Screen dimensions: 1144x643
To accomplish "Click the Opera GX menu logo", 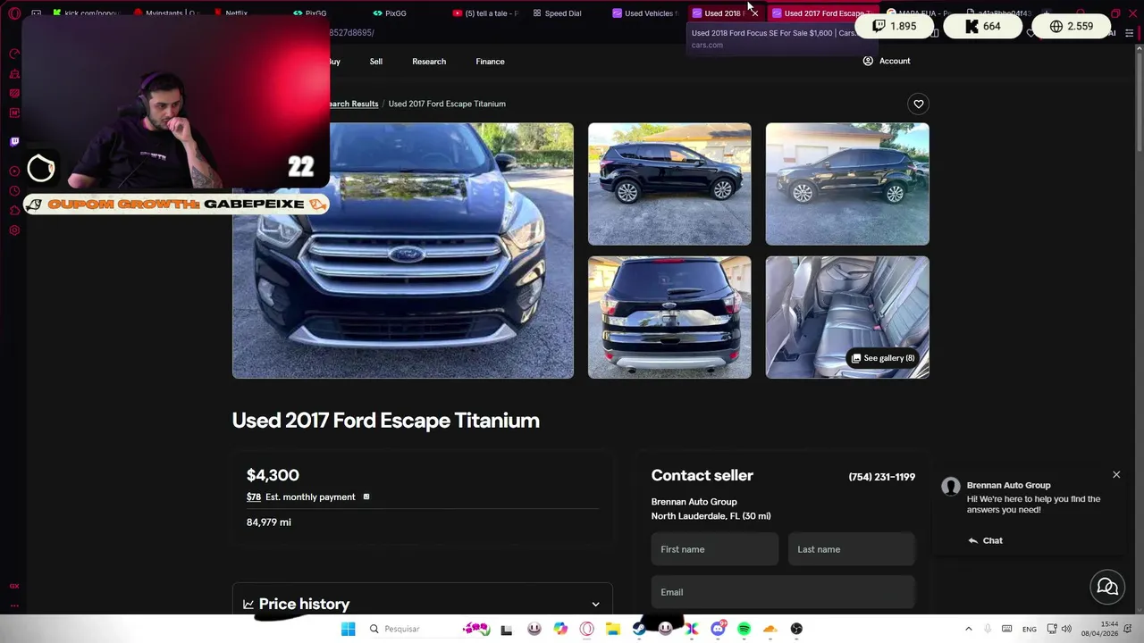I will tap(14, 13).
